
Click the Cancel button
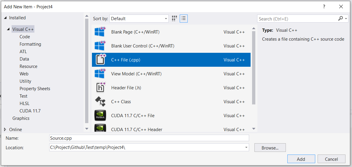click(331, 159)
